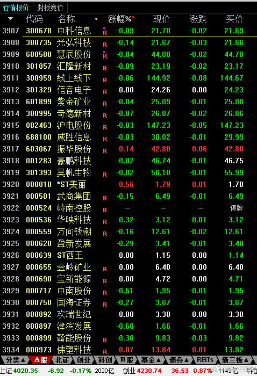
Task: Select stock name *ST美丽
Action: coord(72,184)
